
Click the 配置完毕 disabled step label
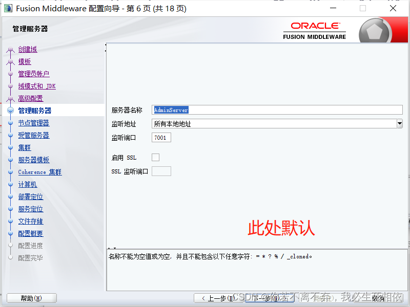coord(30,258)
